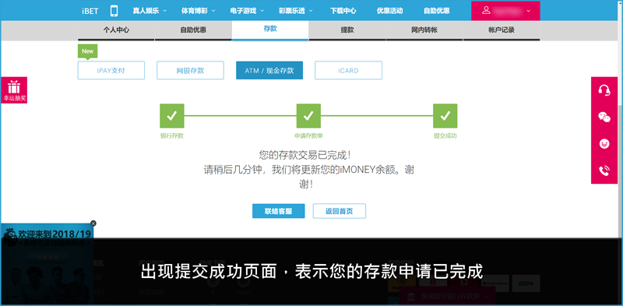Select the 存款 tab
This screenshot has height=306, width=623.
(270, 30)
